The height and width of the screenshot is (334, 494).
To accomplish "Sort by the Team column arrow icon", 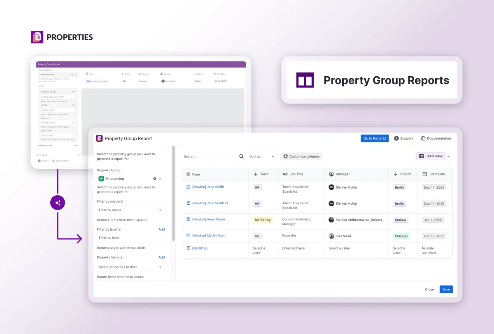I will [256, 174].
